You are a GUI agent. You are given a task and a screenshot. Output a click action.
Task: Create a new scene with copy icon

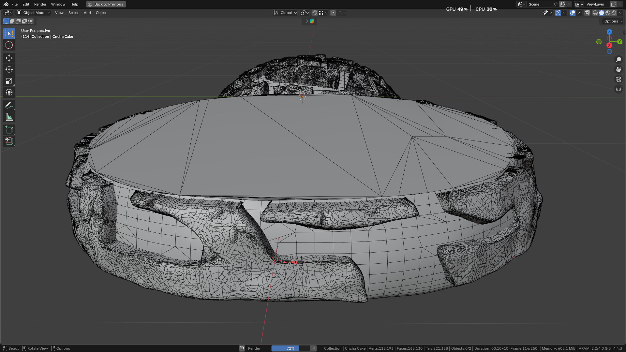[562, 4]
